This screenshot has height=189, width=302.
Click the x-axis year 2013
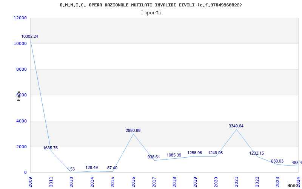[x=71, y=182]
